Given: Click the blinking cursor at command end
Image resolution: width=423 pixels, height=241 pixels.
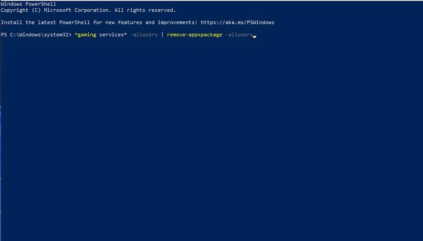Looking at the screenshot, I should tap(254, 36).
